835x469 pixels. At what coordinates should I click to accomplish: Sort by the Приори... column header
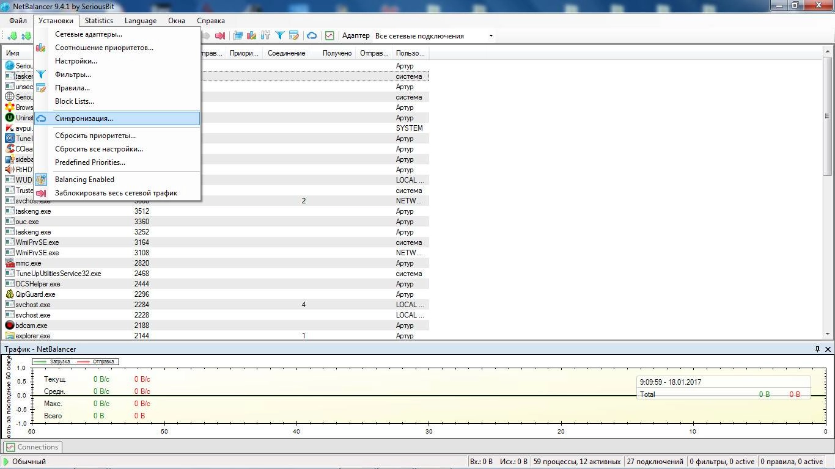tap(244, 53)
